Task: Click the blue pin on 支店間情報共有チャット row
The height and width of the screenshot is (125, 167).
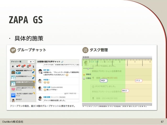Action: coord(33,78)
